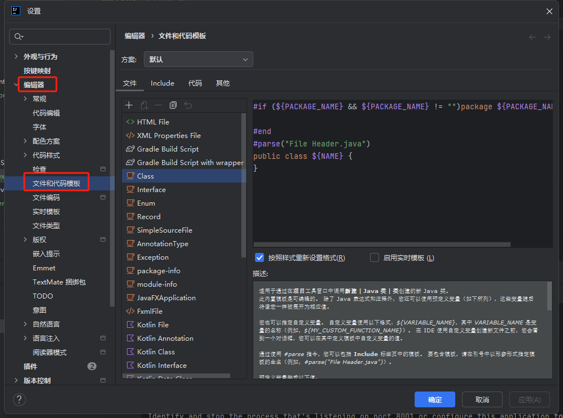
Task: Click the 取消 button
Action: click(x=482, y=399)
